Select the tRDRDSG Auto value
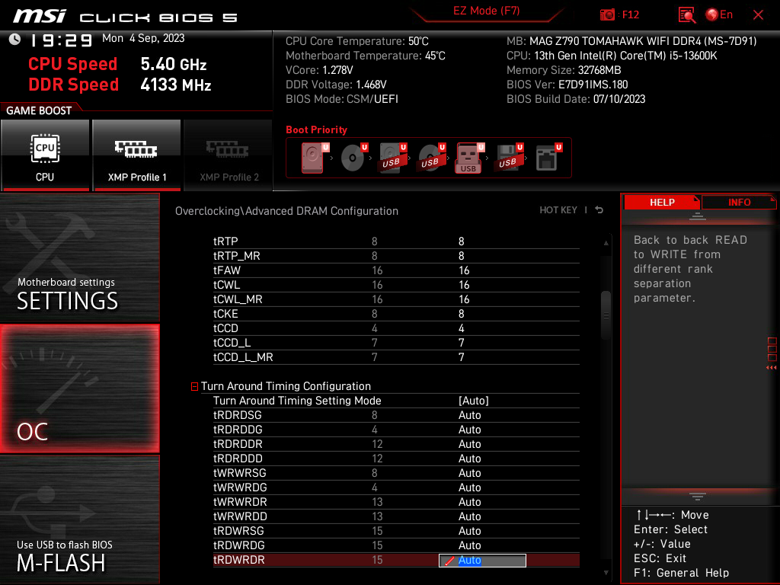780x585 pixels. pos(469,415)
